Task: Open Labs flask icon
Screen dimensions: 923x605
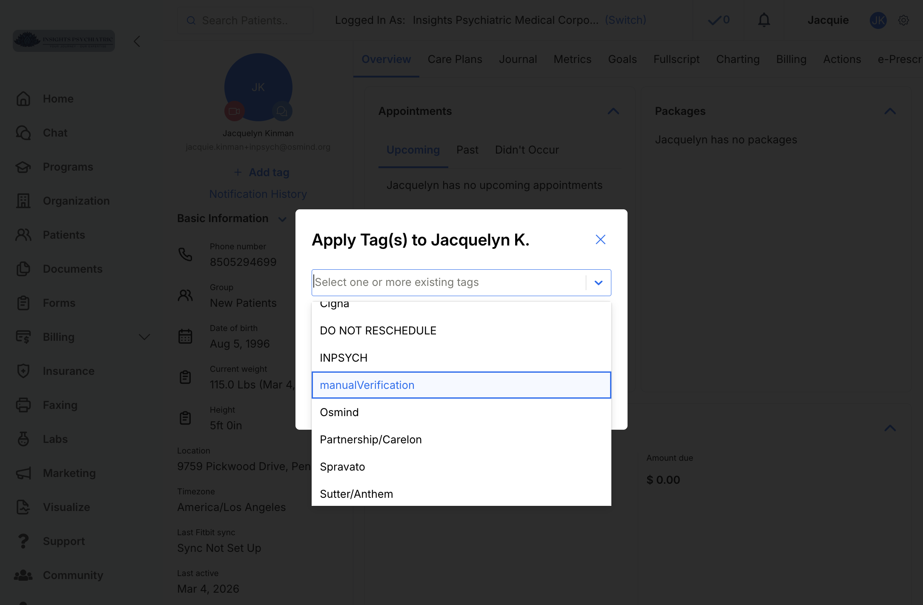Action: [23, 439]
